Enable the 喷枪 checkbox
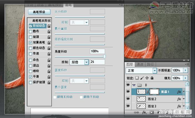This screenshot has width=195, height=118. (30, 71)
